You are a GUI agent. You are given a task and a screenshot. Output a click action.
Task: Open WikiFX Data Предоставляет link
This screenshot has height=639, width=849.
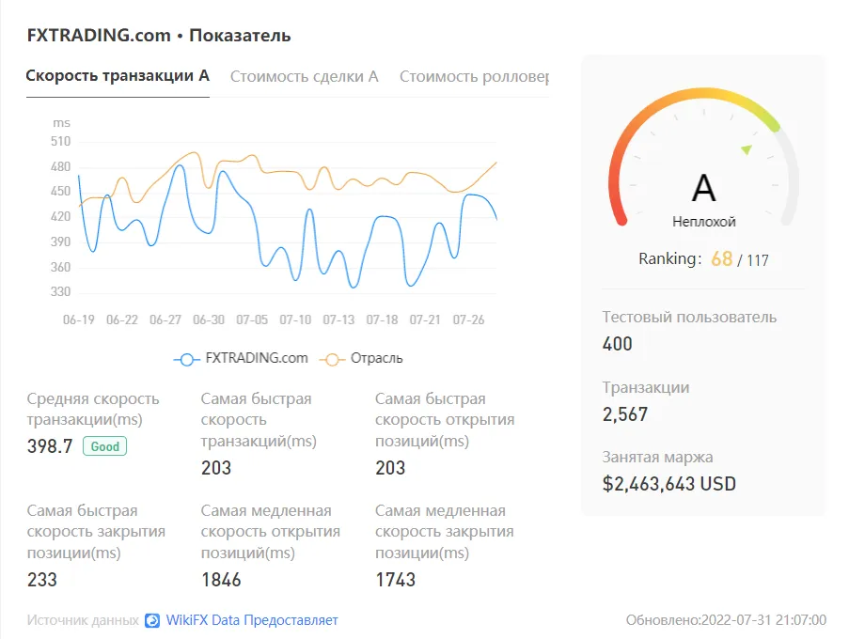[252, 620]
